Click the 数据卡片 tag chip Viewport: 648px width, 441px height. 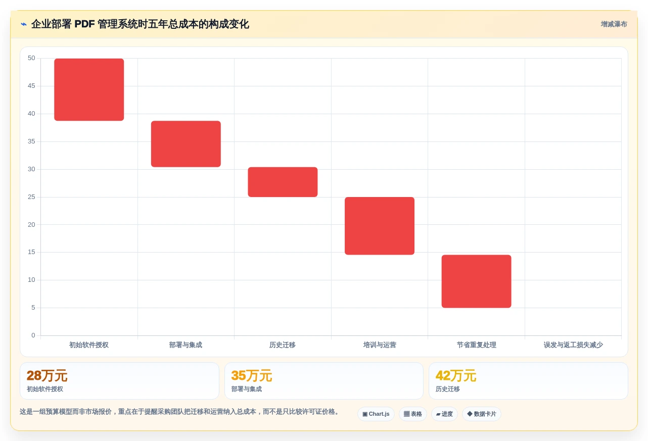pyautogui.click(x=482, y=414)
